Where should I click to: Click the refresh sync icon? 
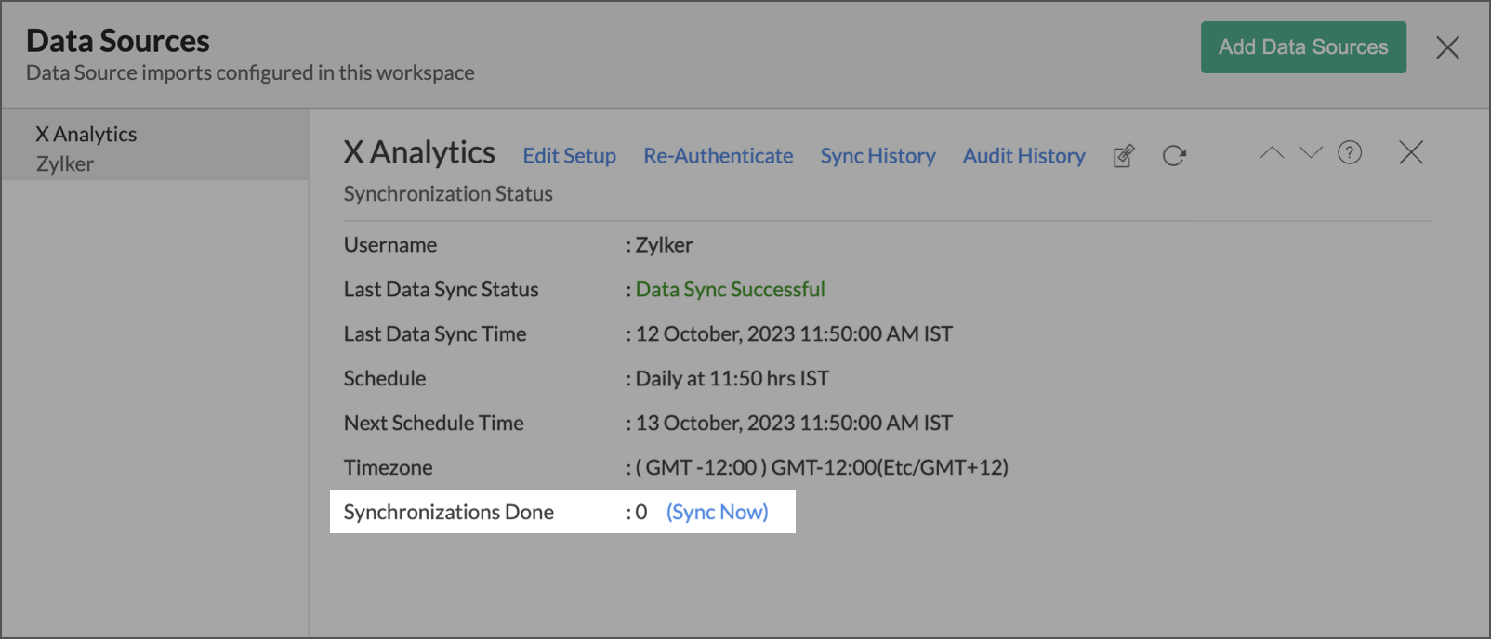coord(1174,156)
